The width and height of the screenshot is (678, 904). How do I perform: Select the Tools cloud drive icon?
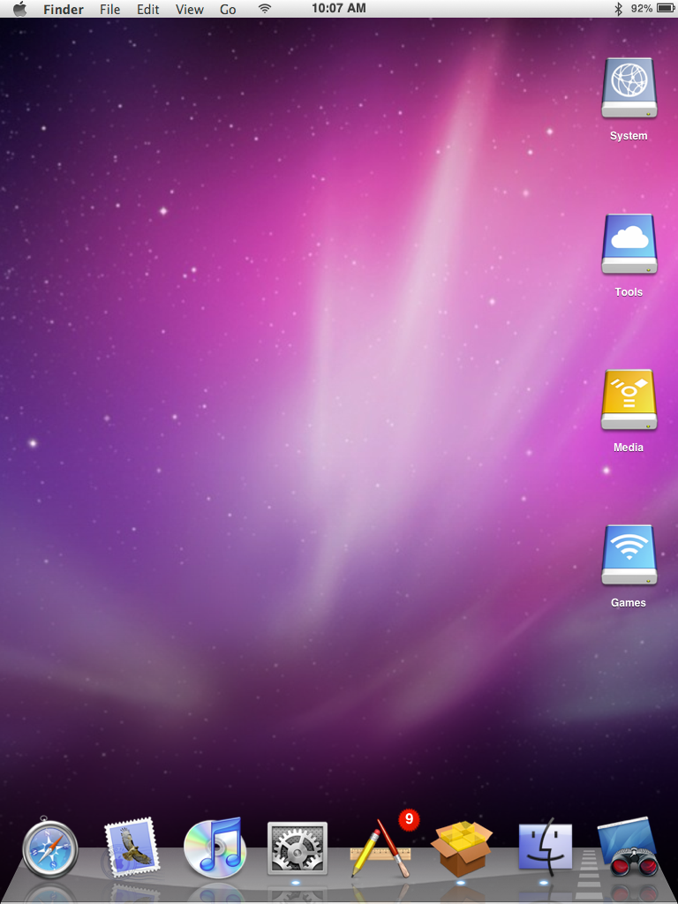click(x=629, y=245)
